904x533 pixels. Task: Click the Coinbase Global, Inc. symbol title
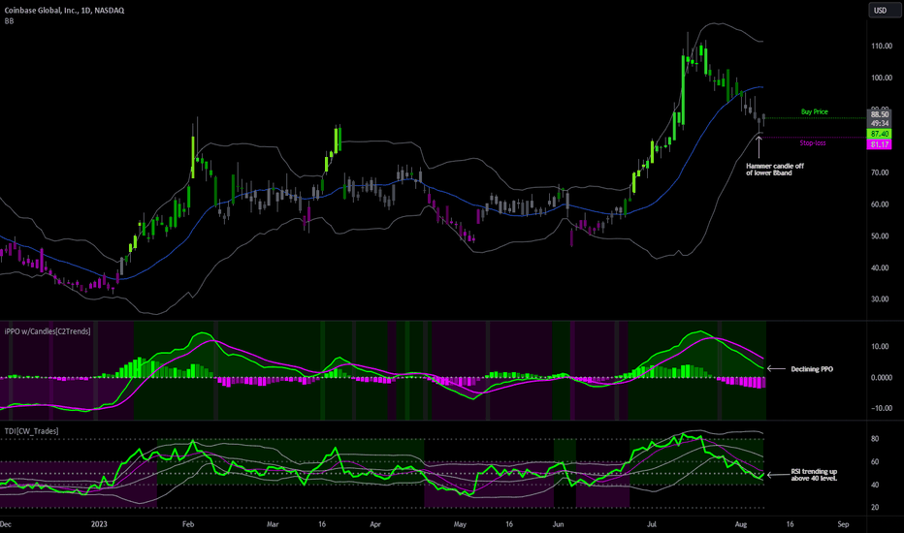pos(64,11)
